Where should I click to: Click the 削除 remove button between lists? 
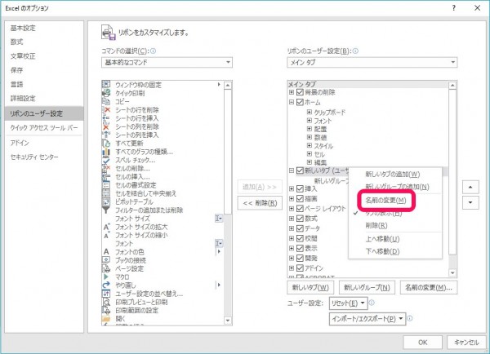pyautogui.click(x=260, y=203)
